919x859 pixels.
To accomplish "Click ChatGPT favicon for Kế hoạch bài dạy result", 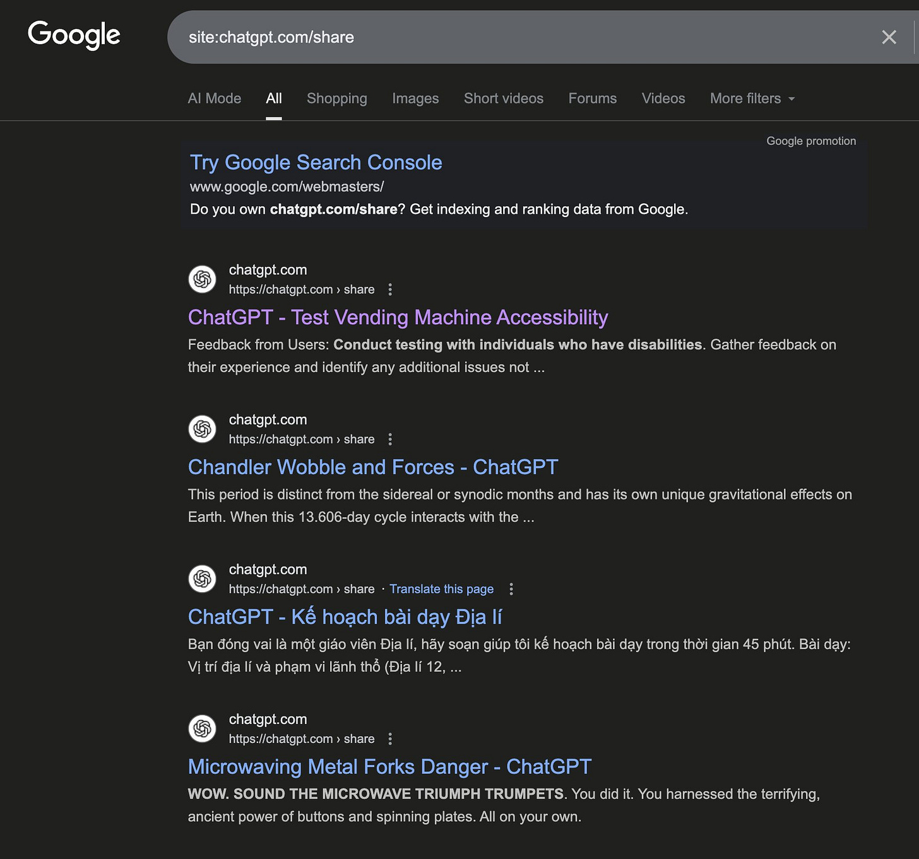I will point(203,579).
